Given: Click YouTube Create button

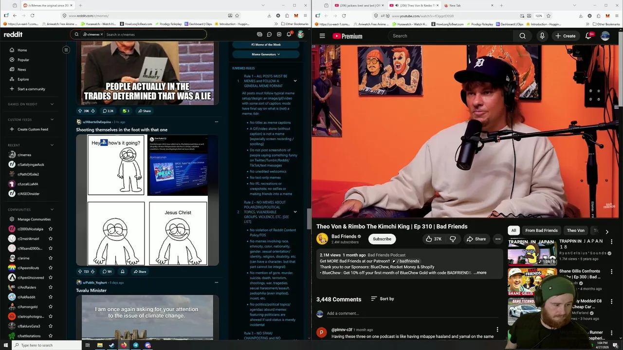Looking at the screenshot, I should (x=565, y=36).
